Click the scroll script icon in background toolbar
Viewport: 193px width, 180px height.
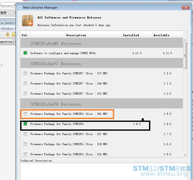tap(13, 34)
